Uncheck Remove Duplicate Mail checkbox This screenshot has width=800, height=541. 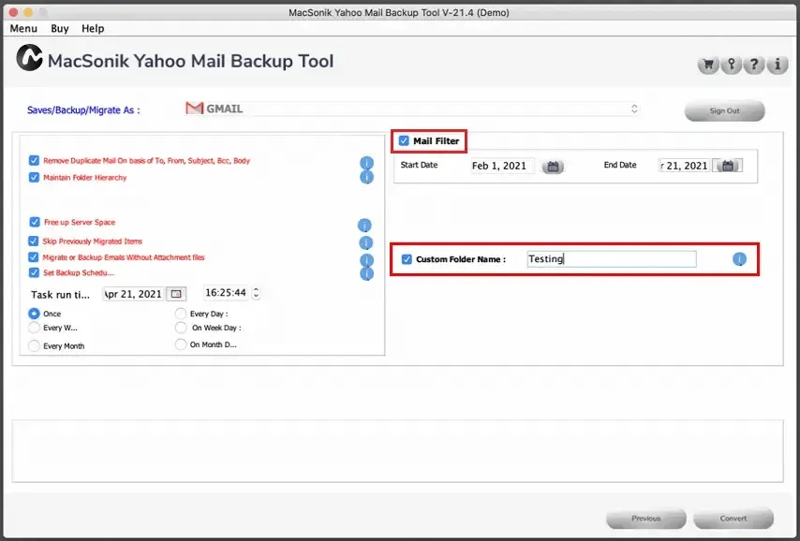click(34, 161)
